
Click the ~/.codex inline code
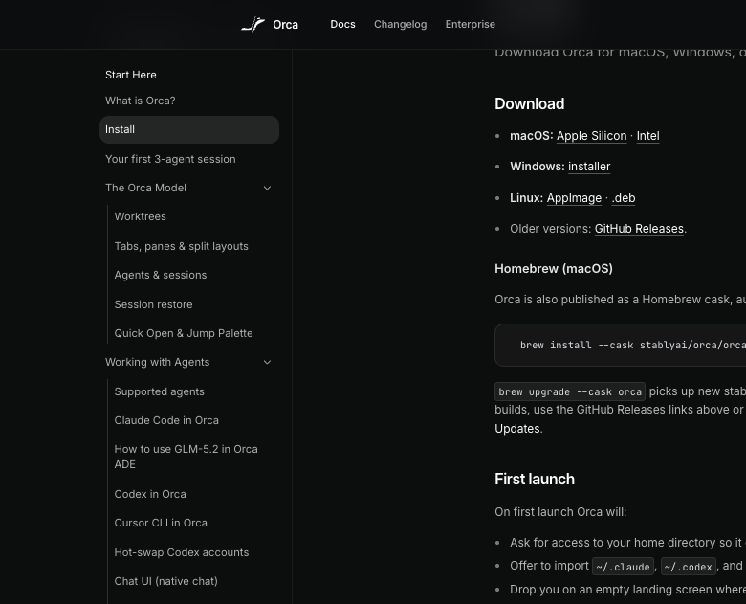[688, 567]
